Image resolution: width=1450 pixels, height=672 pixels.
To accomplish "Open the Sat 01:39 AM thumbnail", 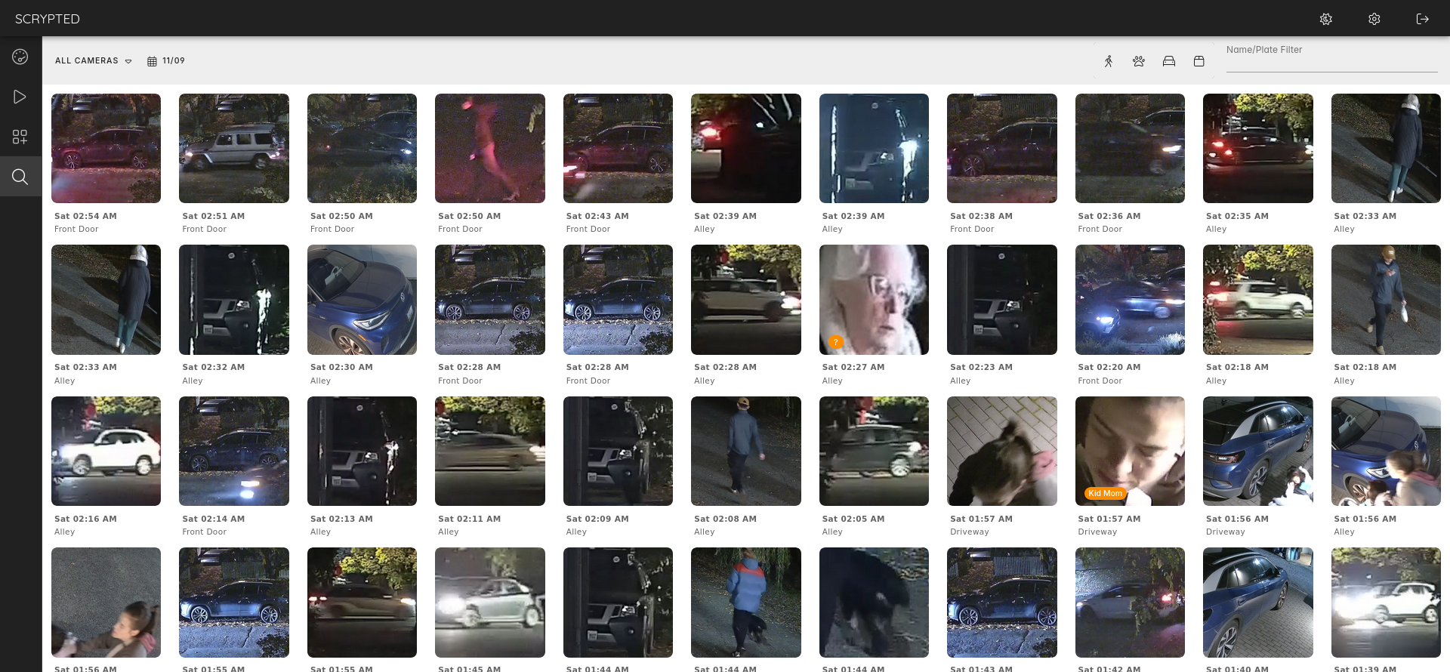I will point(1386,603).
